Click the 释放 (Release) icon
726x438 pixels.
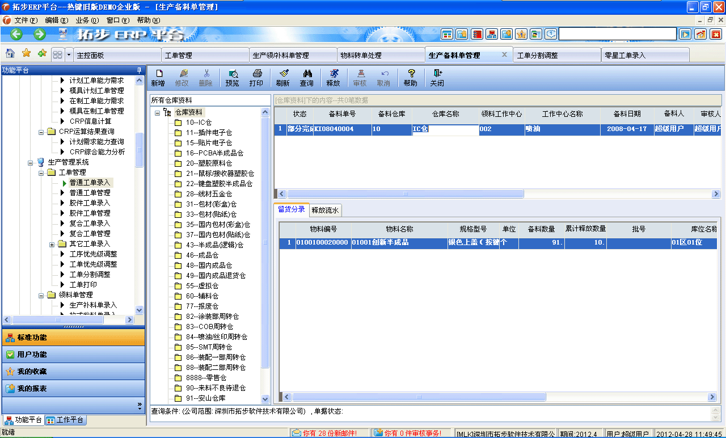click(x=335, y=78)
